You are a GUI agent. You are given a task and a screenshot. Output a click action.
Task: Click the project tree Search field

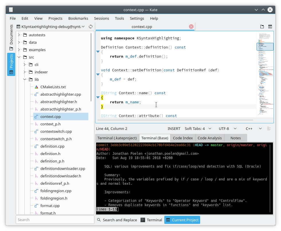click(55, 220)
